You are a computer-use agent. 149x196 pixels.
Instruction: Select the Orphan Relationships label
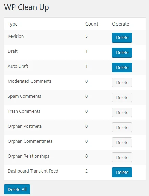tap(28, 156)
